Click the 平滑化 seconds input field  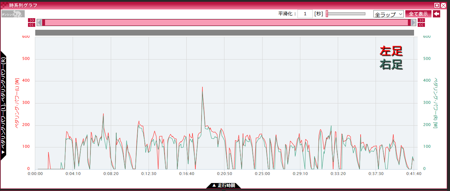pos(305,14)
